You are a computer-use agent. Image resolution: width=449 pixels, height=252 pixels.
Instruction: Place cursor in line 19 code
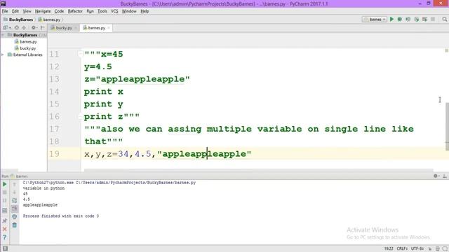click(168, 154)
